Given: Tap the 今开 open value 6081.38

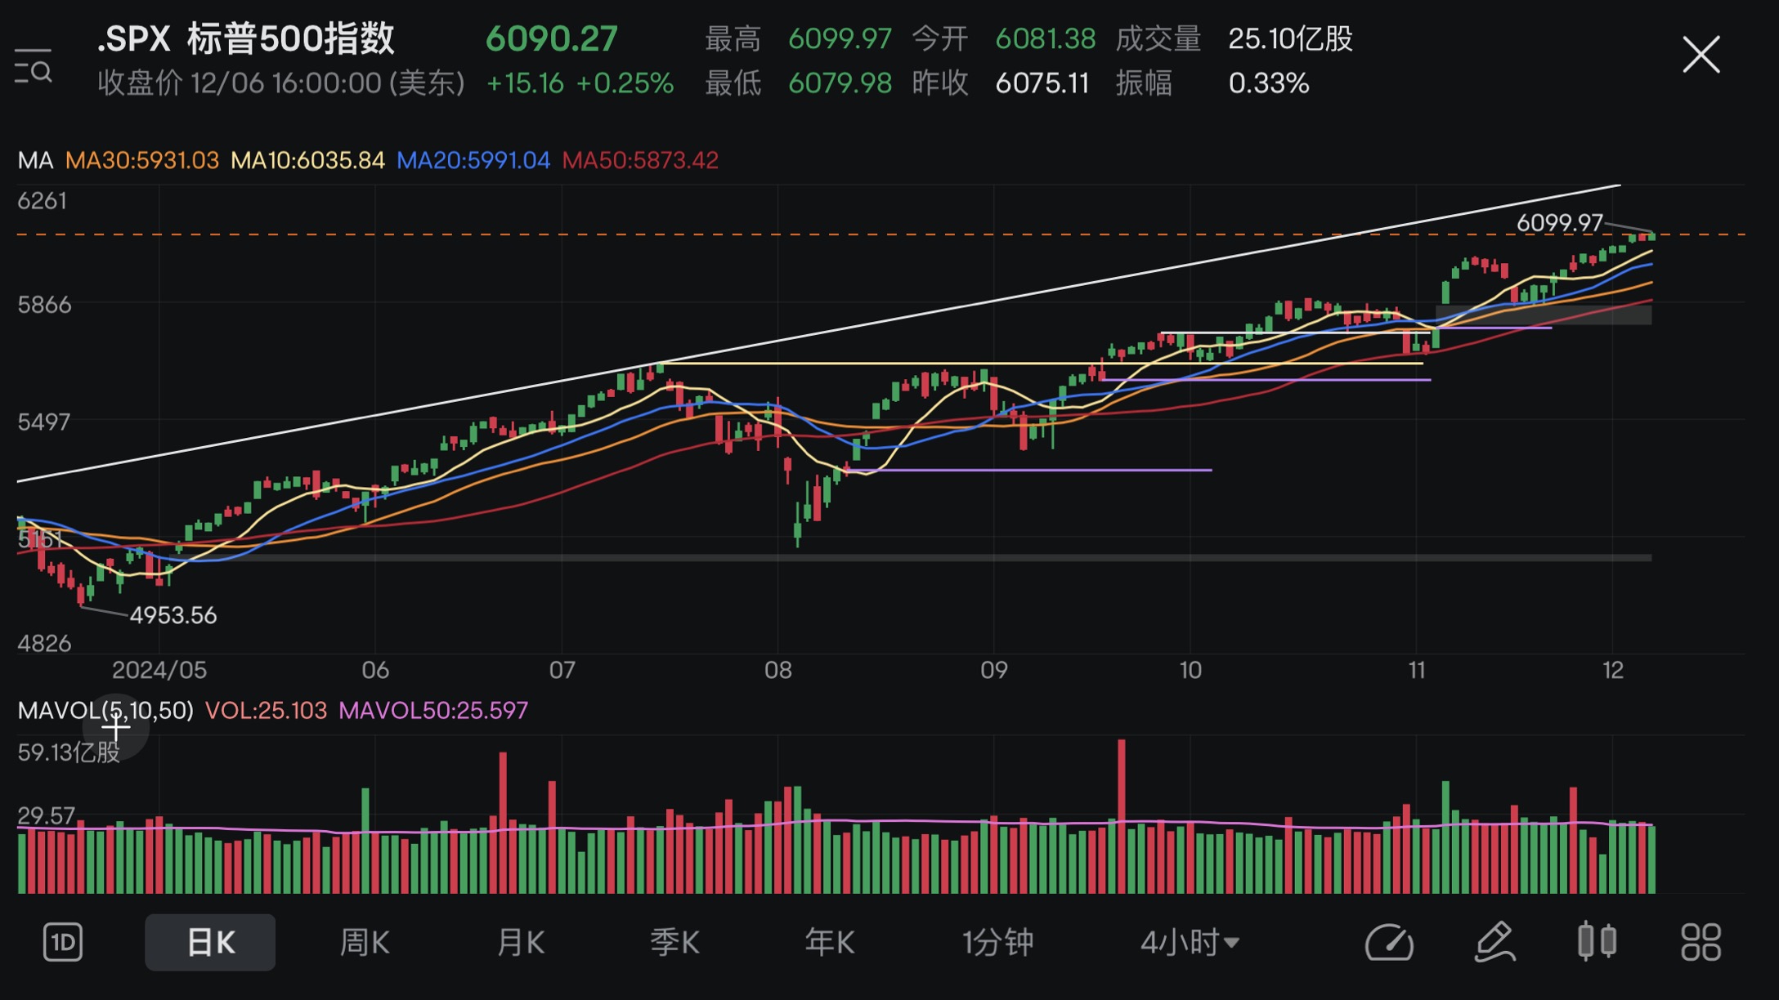Looking at the screenshot, I should [x=1046, y=38].
